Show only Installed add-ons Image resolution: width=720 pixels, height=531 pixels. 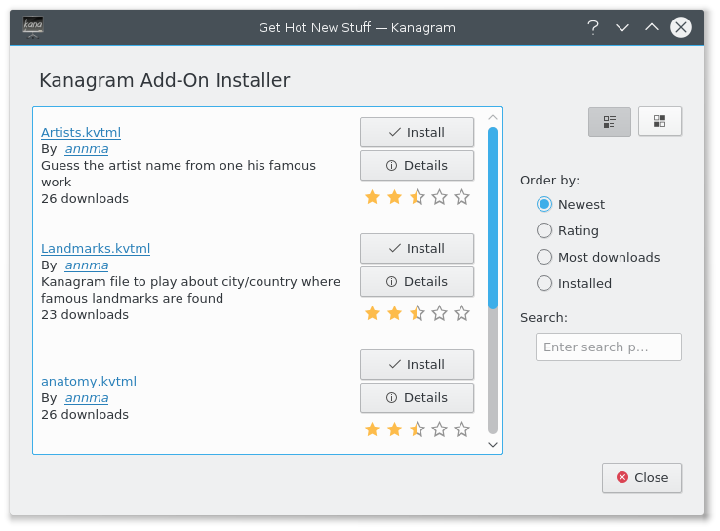[574, 283]
